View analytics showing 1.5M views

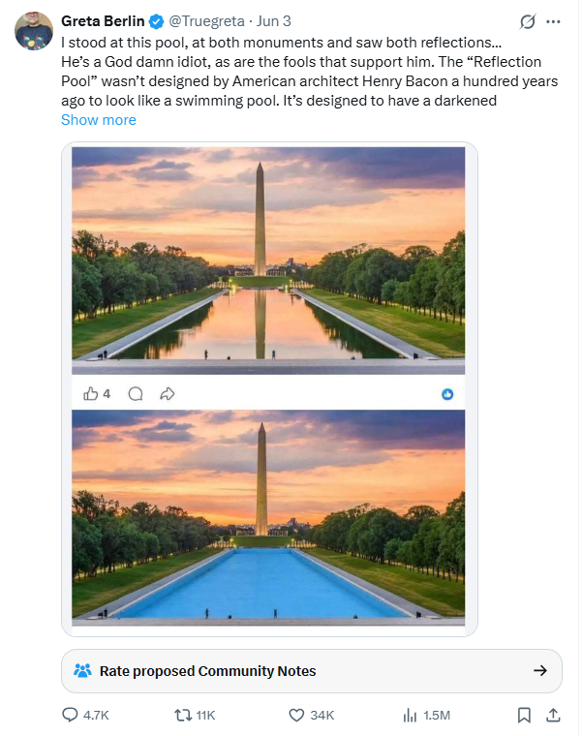426,715
